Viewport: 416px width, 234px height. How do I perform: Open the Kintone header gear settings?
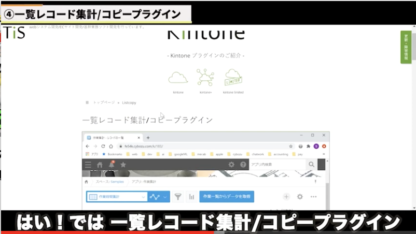pyautogui.click(x=231, y=165)
